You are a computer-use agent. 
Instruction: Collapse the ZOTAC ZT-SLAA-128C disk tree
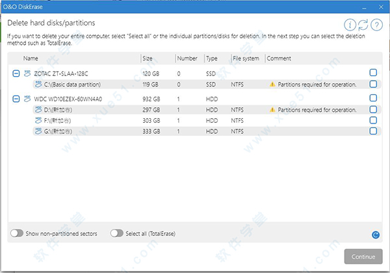[16, 73]
